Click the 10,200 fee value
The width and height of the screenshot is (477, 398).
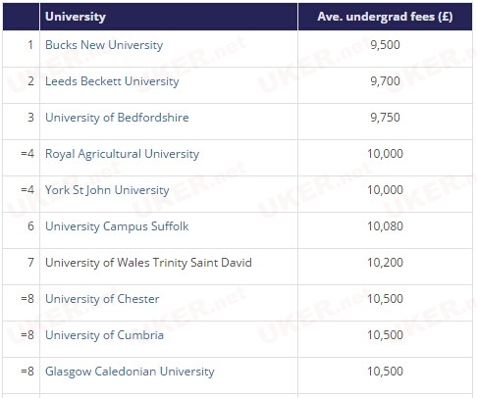click(x=385, y=263)
